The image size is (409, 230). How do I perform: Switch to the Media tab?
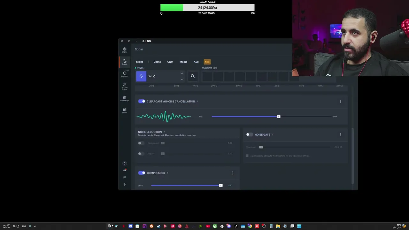click(183, 62)
